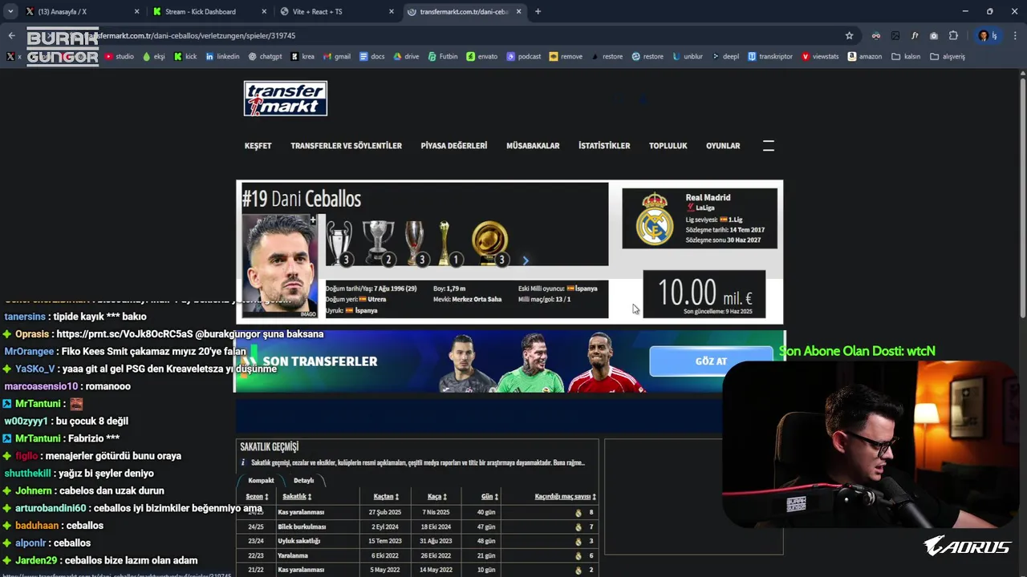Click the Uyluk sakatlığı injury row

coord(417,541)
